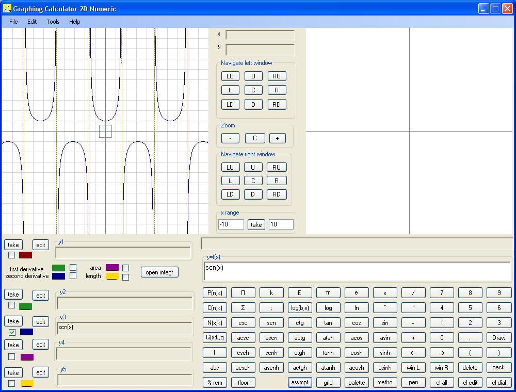Enable the area checkbox
Screen dimensions: 516x392
pos(125,268)
